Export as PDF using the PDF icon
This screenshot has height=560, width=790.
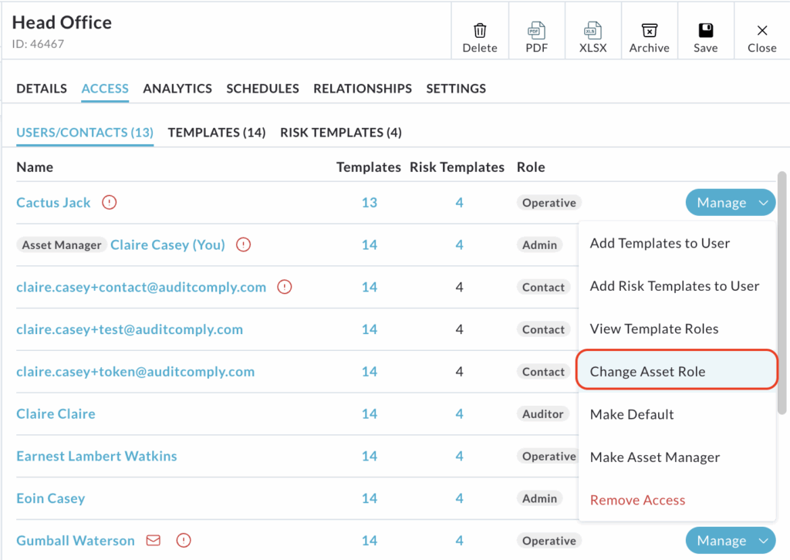click(x=536, y=31)
